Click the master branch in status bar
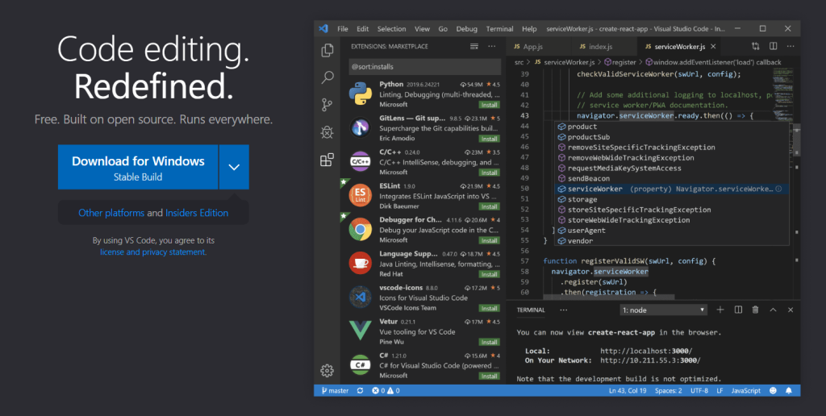The height and width of the screenshot is (416, 826). [335, 391]
